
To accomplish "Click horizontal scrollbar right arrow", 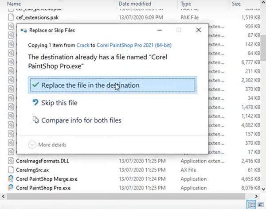I will pyautogui.click(x=256, y=197).
